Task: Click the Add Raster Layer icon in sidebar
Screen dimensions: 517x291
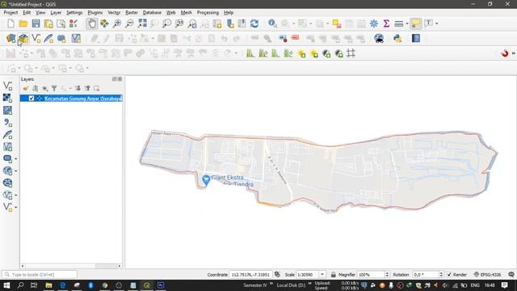Action: pos(7,98)
